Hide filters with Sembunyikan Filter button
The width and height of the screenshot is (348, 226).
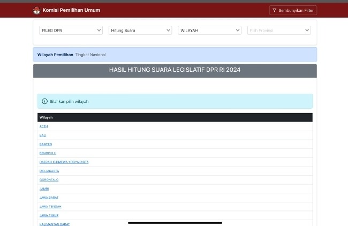(x=293, y=10)
